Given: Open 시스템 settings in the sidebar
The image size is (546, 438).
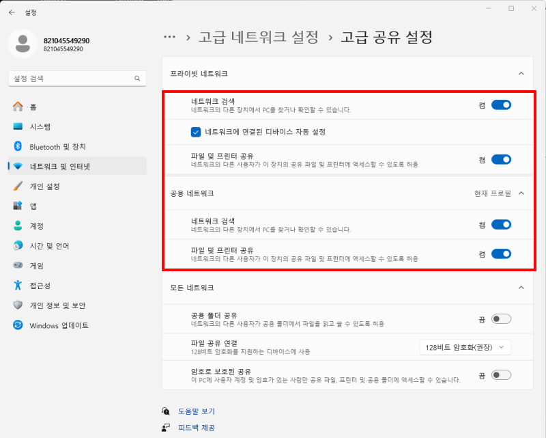Looking at the screenshot, I should coord(77,126).
